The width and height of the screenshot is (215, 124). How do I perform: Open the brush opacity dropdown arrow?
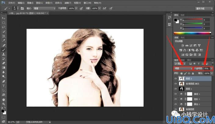point(76,9)
